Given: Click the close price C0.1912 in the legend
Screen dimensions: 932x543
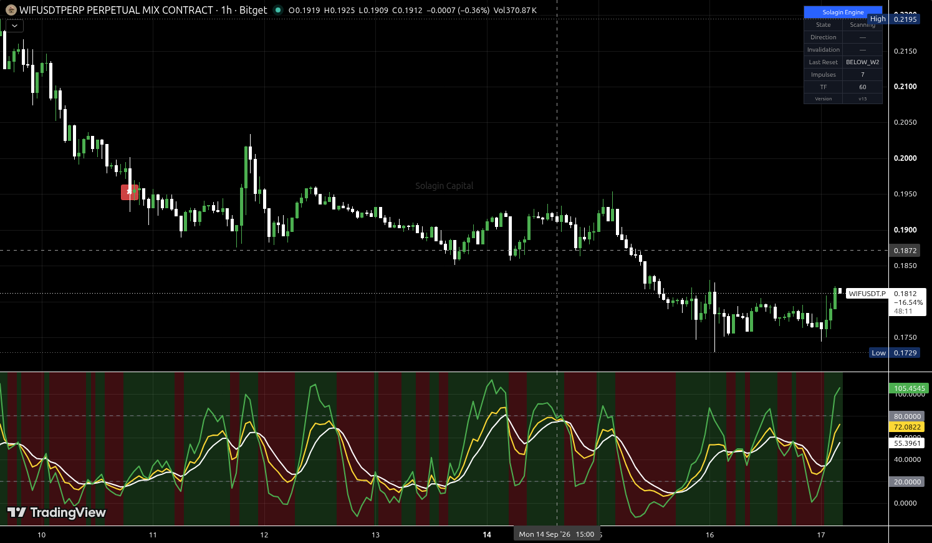Looking at the screenshot, I should click(407, 10).
